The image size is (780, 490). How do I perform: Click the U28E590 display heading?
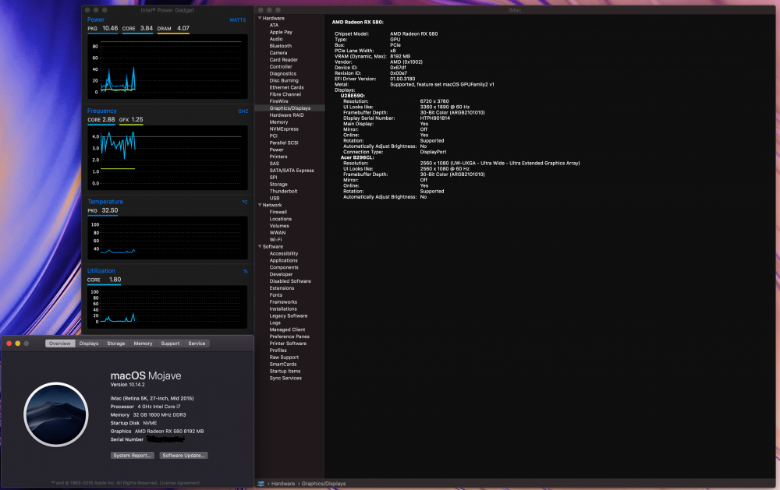pyautogui.click(x=353, y=95)
